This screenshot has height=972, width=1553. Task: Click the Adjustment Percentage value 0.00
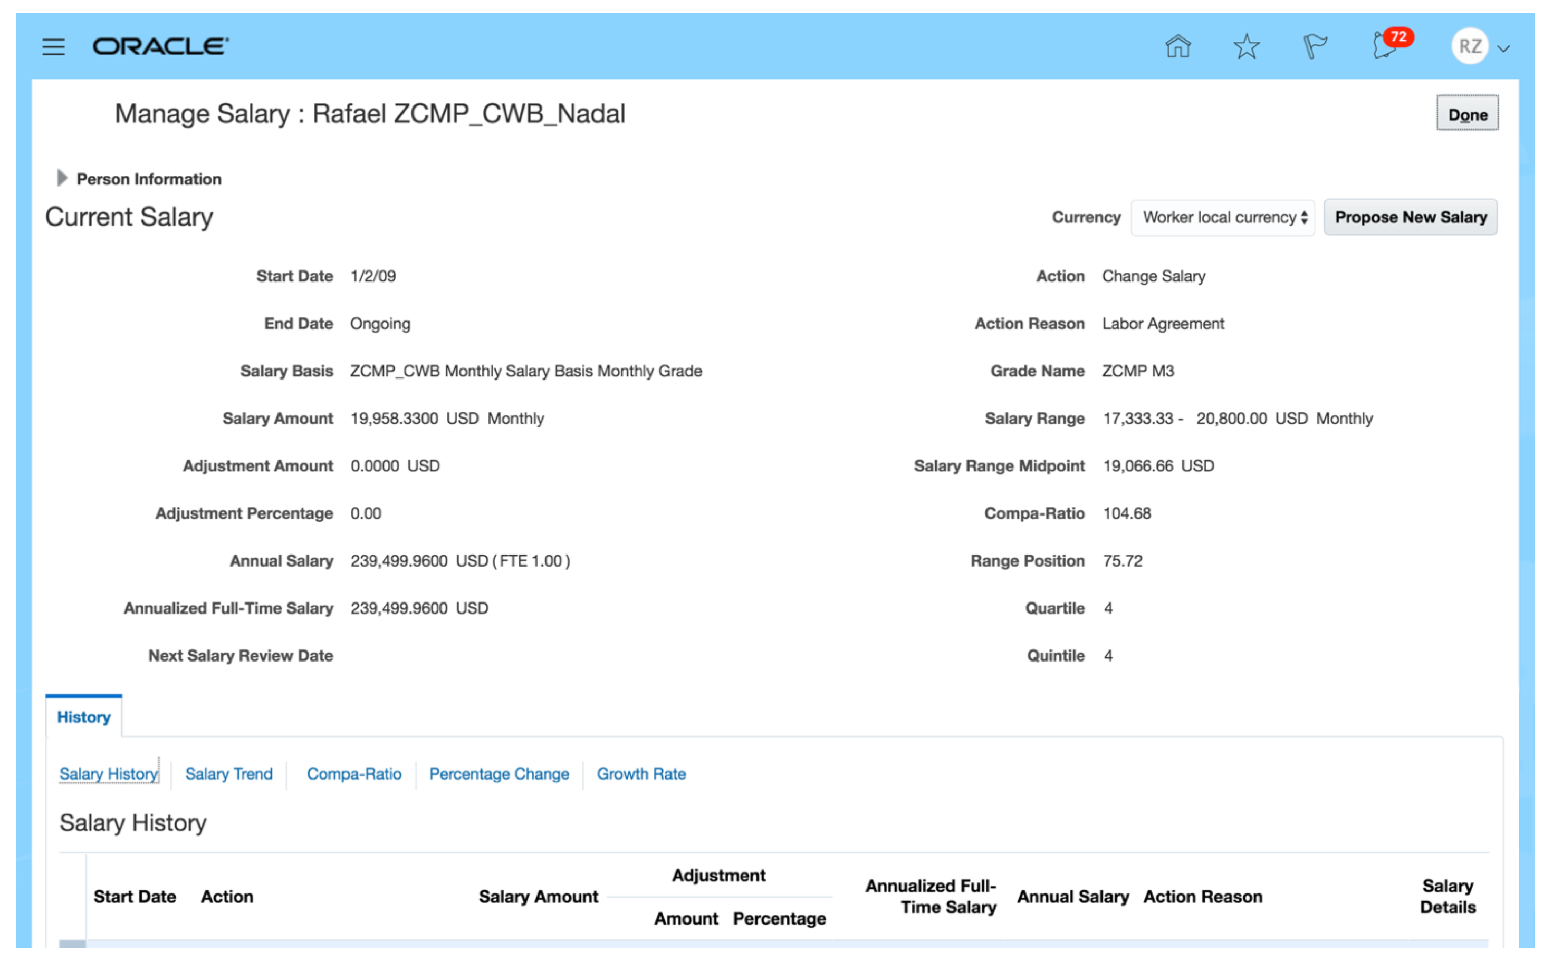point(366,513)
